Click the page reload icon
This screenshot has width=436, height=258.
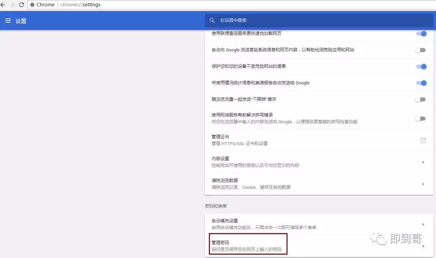coord(22,5)
